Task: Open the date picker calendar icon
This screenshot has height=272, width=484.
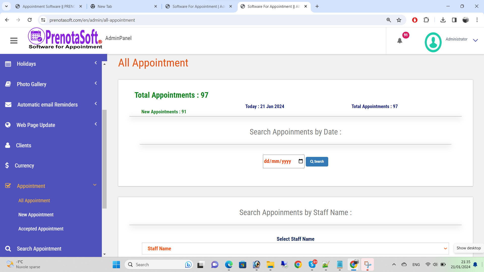Action: tap(300, 161)
